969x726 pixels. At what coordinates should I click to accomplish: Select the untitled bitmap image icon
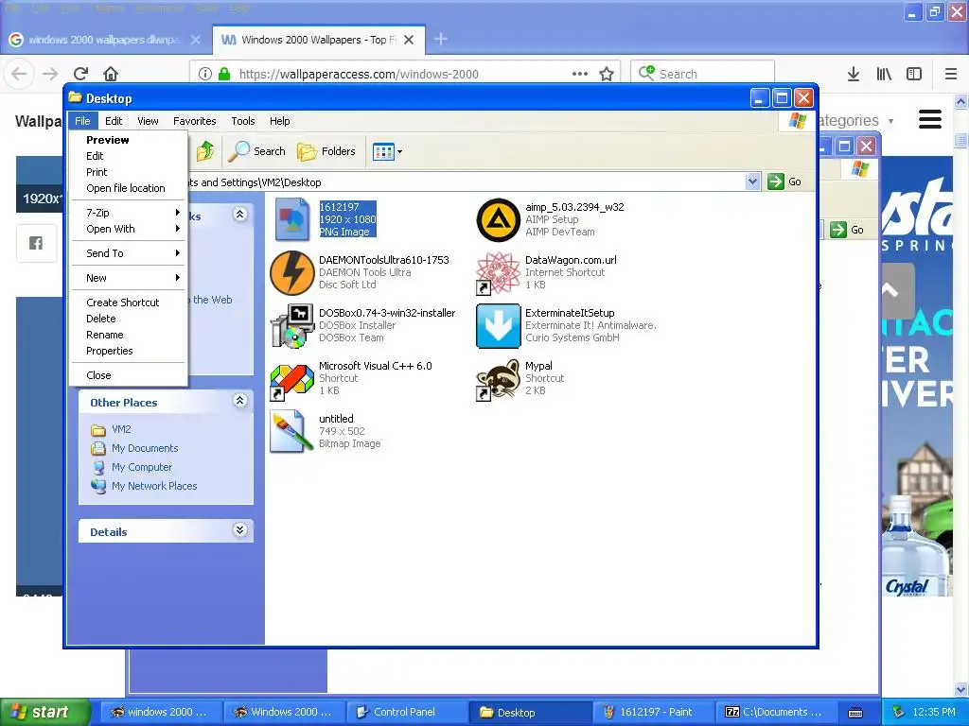click(x=291, y=431)
